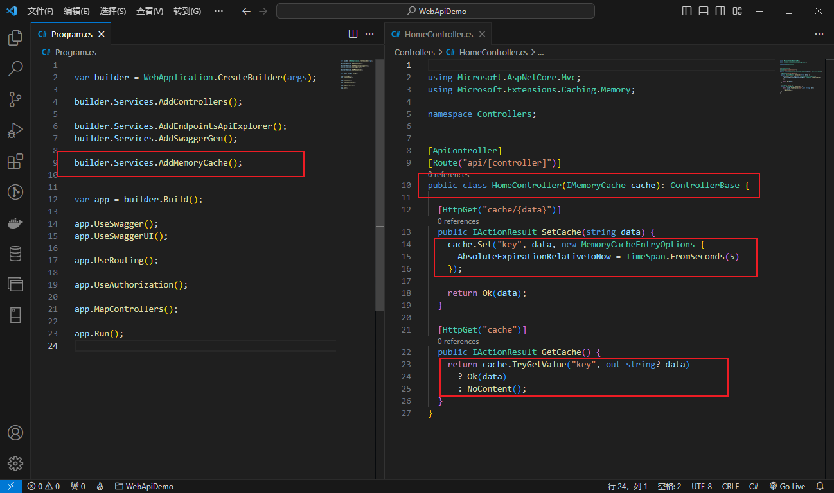Viewport: 834px width, 493px height.
Task: Click UTF-8 encoding in status bar
Action: [x=702, y=487]
